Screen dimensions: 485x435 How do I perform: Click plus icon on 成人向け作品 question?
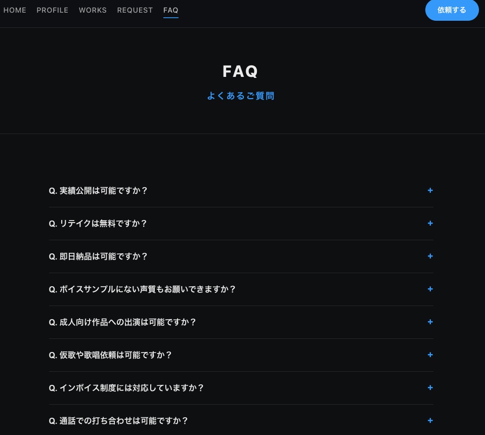[430, 322]
